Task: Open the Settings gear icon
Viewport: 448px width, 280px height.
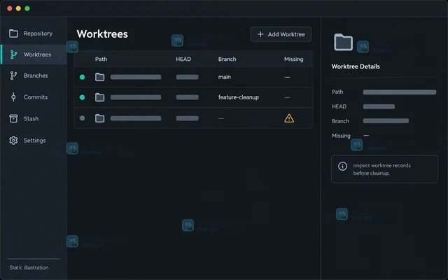Action: (x=13, y=140)
